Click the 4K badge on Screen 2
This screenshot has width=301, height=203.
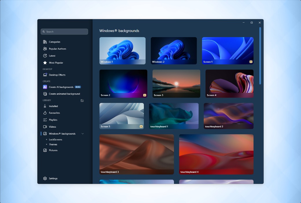[144, 95]
